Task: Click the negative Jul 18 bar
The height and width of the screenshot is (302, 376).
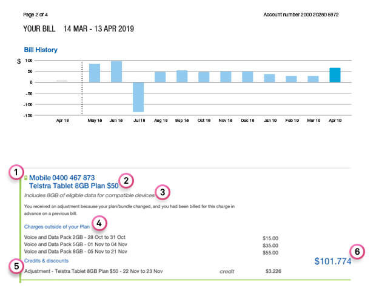Action: point(138,97)
